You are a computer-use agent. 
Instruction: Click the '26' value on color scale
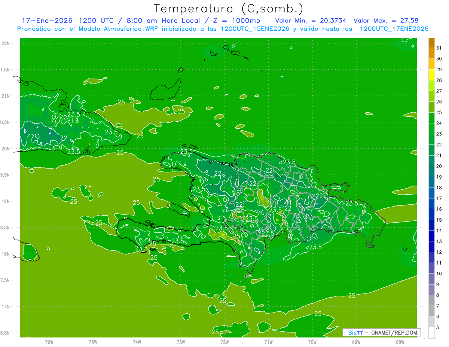[x=439, y=101]
